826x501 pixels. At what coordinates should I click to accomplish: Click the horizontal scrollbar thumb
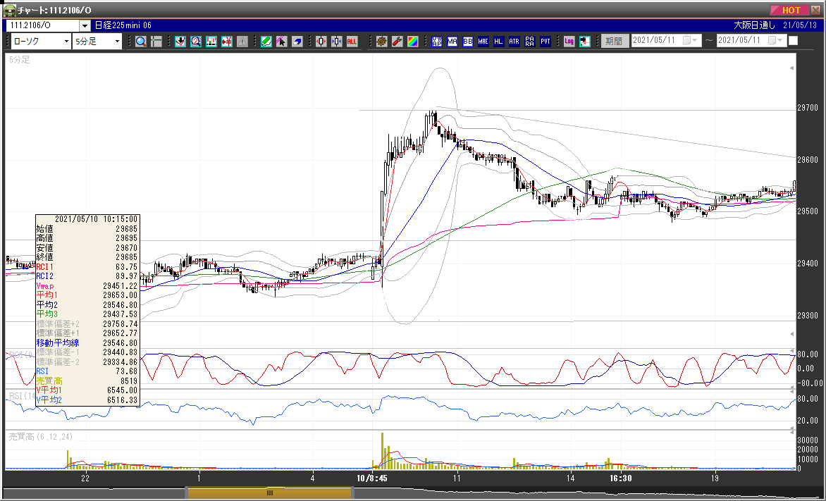pos(269,493)
